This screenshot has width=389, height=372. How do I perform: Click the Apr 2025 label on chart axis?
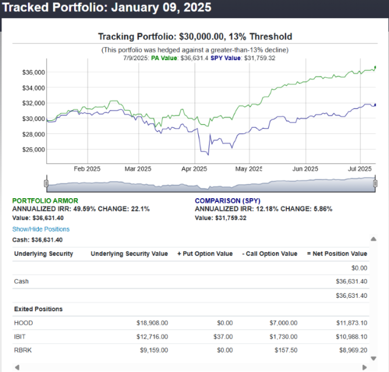click(x=195, y=169)
